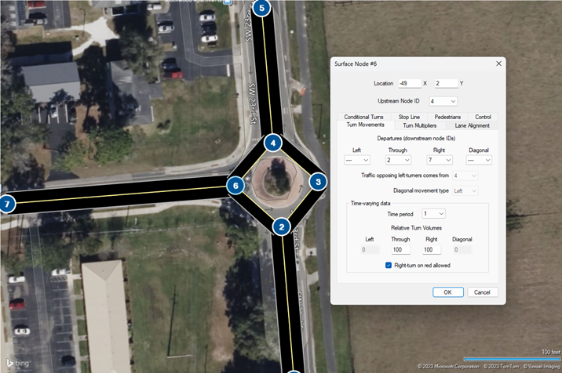Click the Through relative turn volume field
Viewport: 562px width, 373px height.
pyautogui.click(x=400, y=249)
